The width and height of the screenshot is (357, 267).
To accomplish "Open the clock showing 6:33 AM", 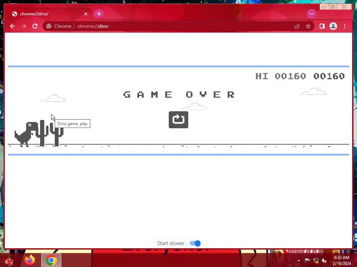I will coord(342,260).
